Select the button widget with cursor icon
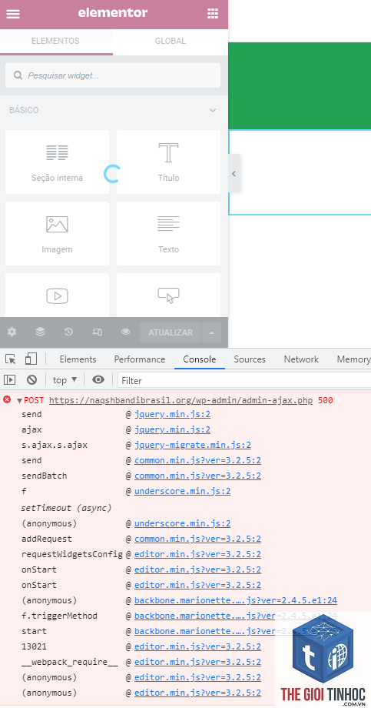The image size is (371, 708). pos(168,296)
